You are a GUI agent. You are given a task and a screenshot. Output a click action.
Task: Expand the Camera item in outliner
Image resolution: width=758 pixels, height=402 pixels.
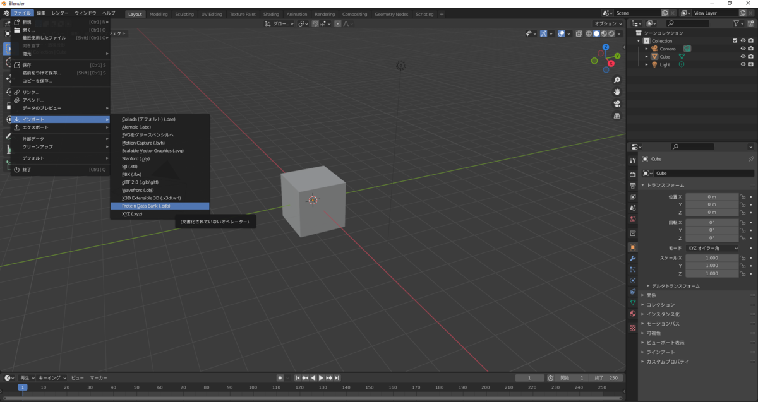(x=646, y=49)
